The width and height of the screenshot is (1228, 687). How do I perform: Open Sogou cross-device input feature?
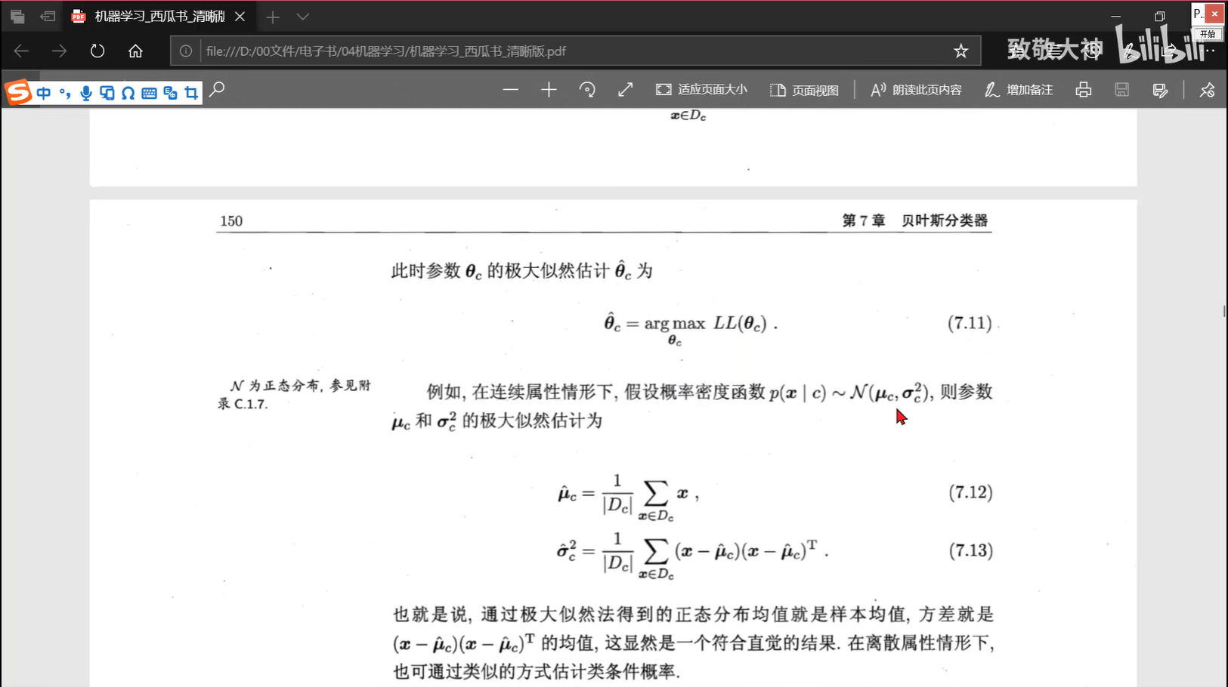107,92
